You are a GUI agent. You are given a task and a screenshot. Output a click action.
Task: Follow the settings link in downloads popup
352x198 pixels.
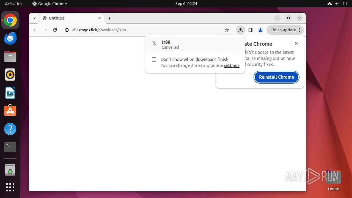point(232,65)
